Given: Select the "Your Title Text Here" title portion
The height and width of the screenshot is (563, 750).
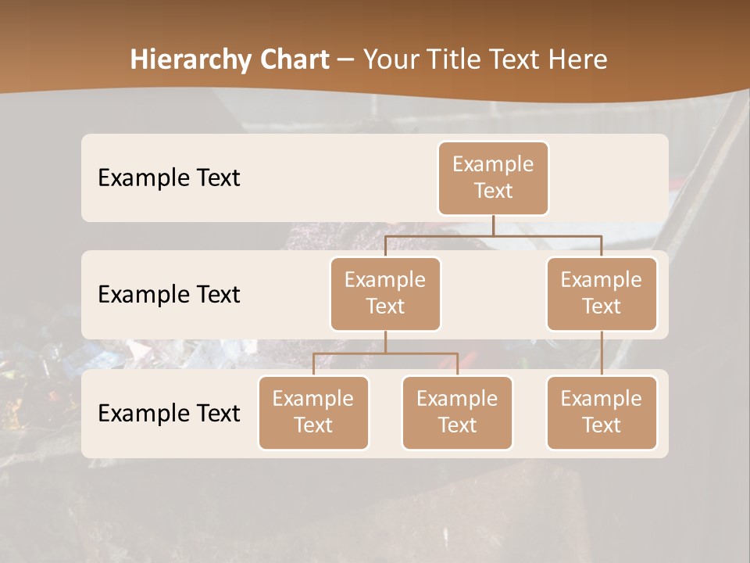Looking at the screenshot, I should click(484, 59).
